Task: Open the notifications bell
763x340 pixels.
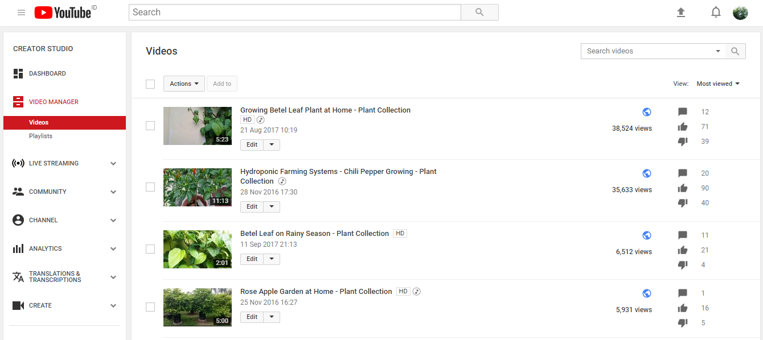Action: point(716,12)
